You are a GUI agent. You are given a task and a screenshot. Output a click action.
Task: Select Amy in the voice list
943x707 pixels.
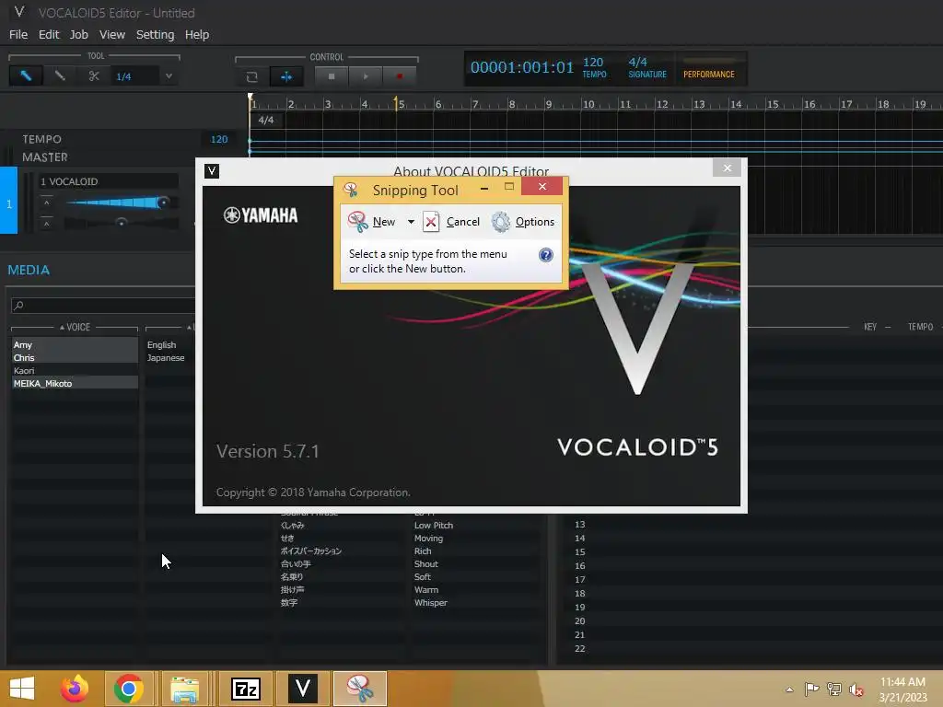(76, 344)
